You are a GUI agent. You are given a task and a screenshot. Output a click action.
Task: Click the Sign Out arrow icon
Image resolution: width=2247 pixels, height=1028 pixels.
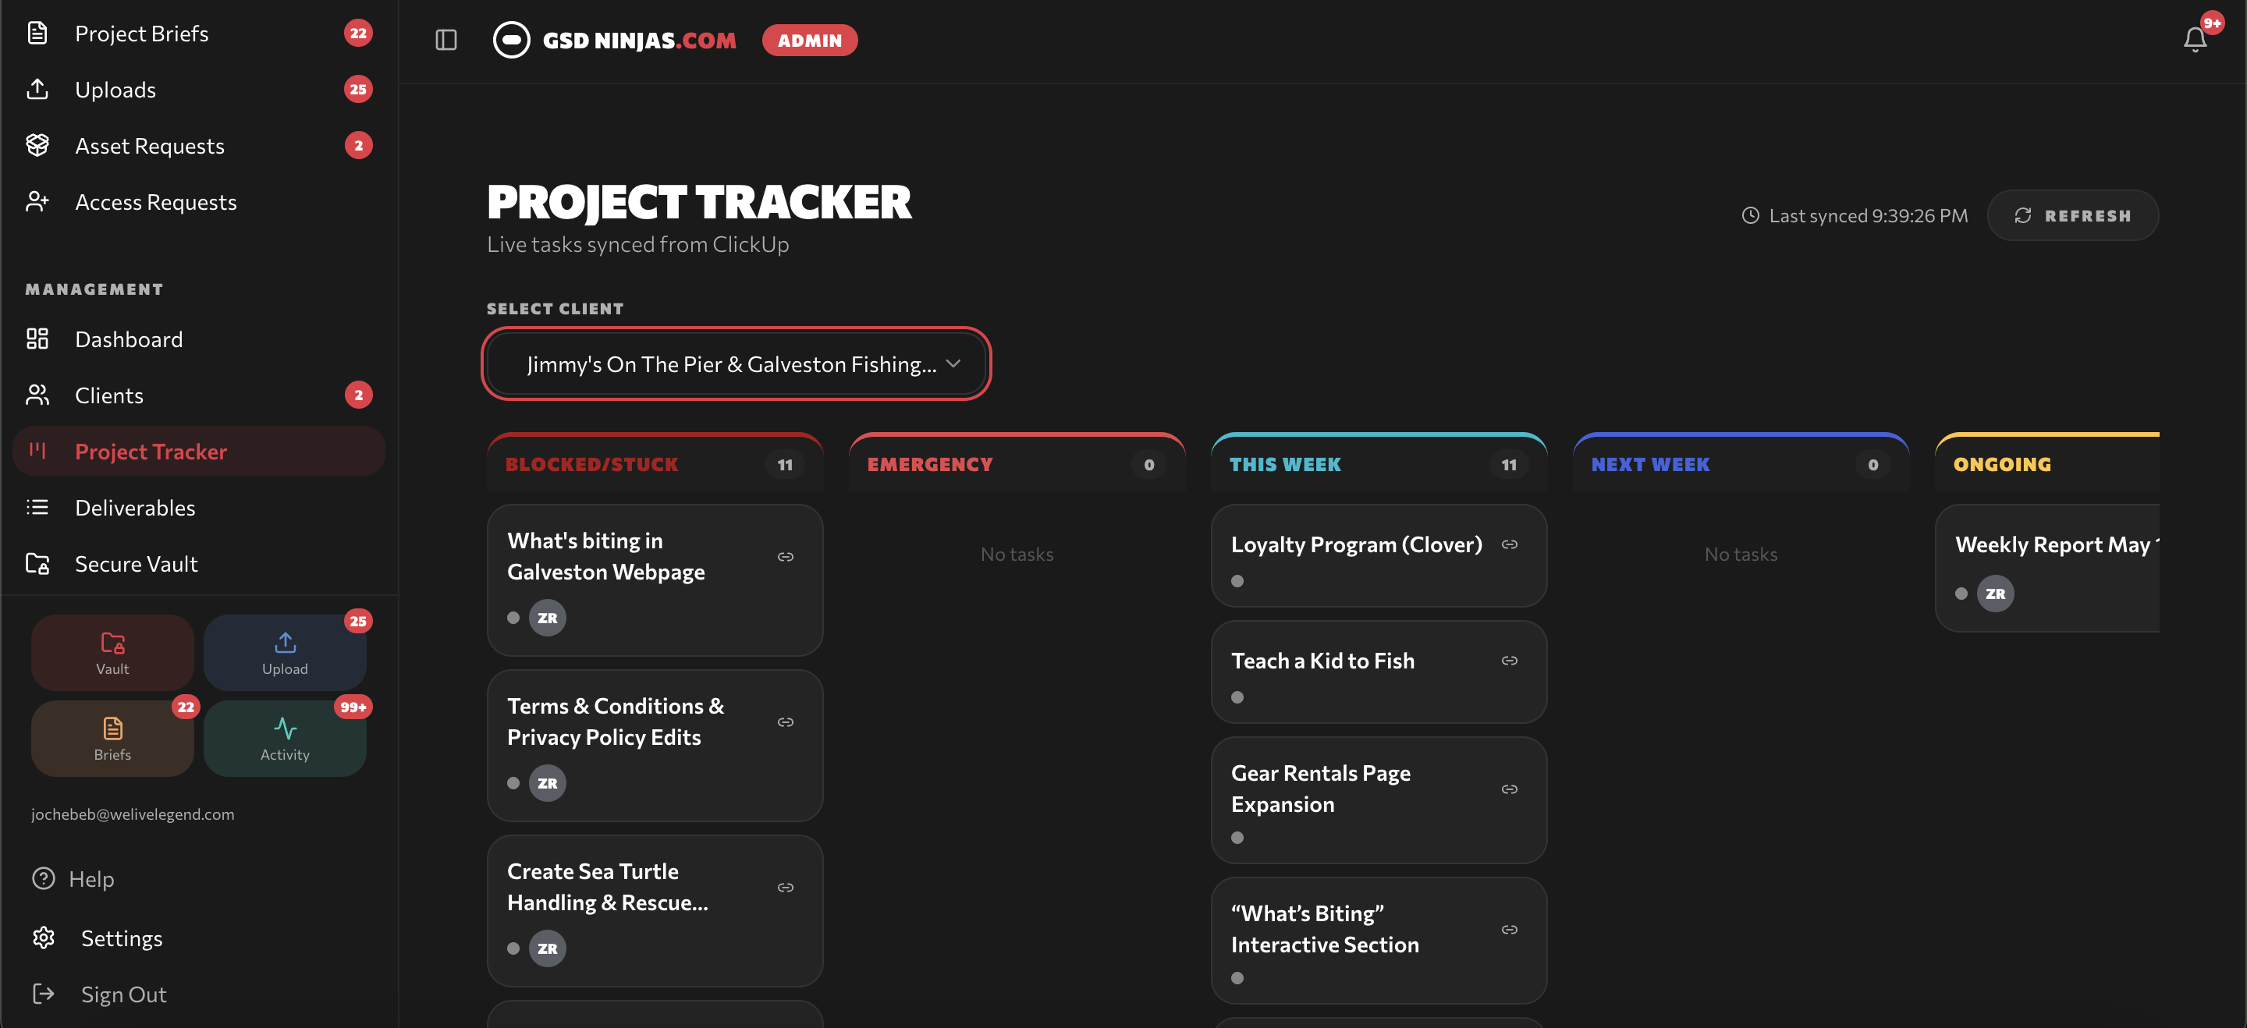click(44, 994)
